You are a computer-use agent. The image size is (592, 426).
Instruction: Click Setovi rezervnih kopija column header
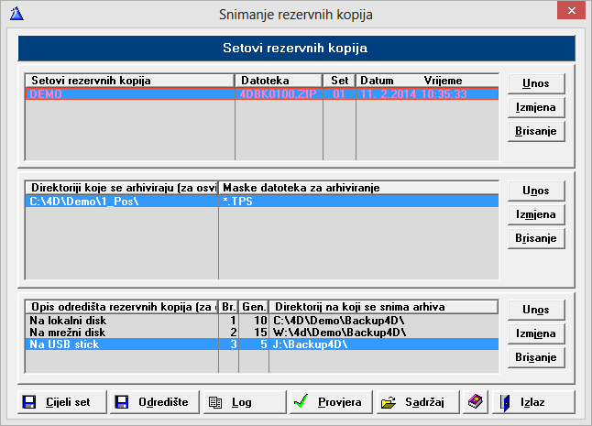[130, 81]
